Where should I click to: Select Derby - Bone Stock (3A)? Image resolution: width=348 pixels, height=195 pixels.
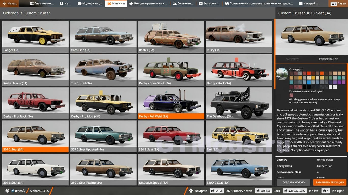click(x=171, y=70)
